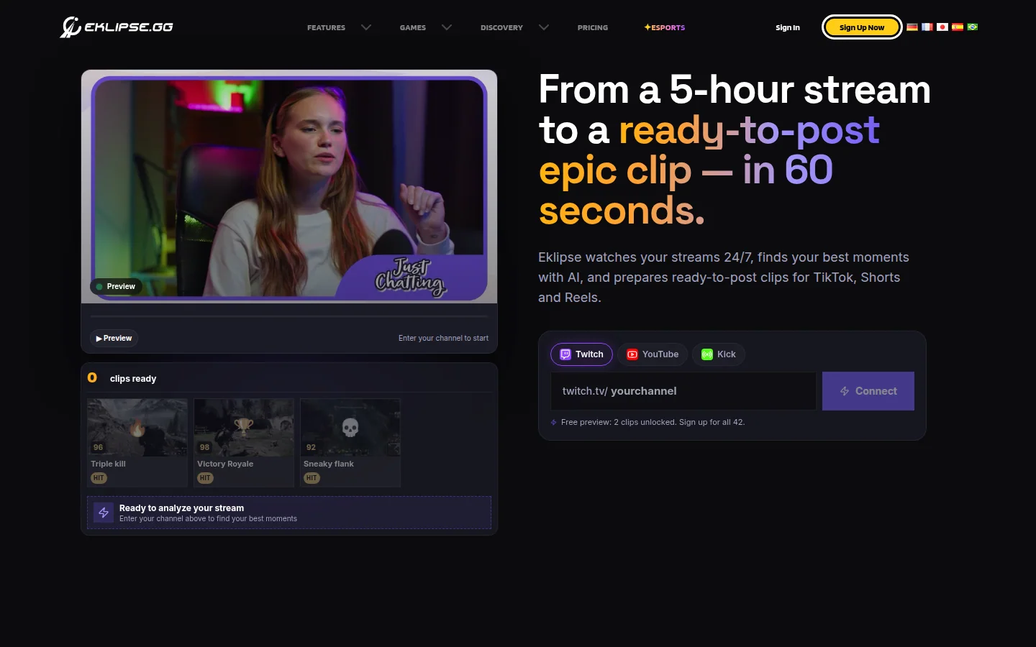The image size is (1036, 647).
Task: Switch language with the Japanese flag
Action: click(x=942, y=27)
